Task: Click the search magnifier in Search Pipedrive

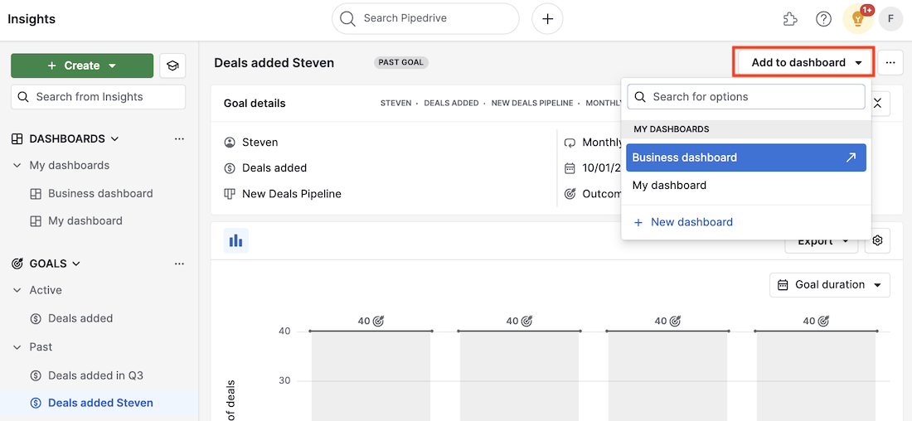Action: [347, 18]
